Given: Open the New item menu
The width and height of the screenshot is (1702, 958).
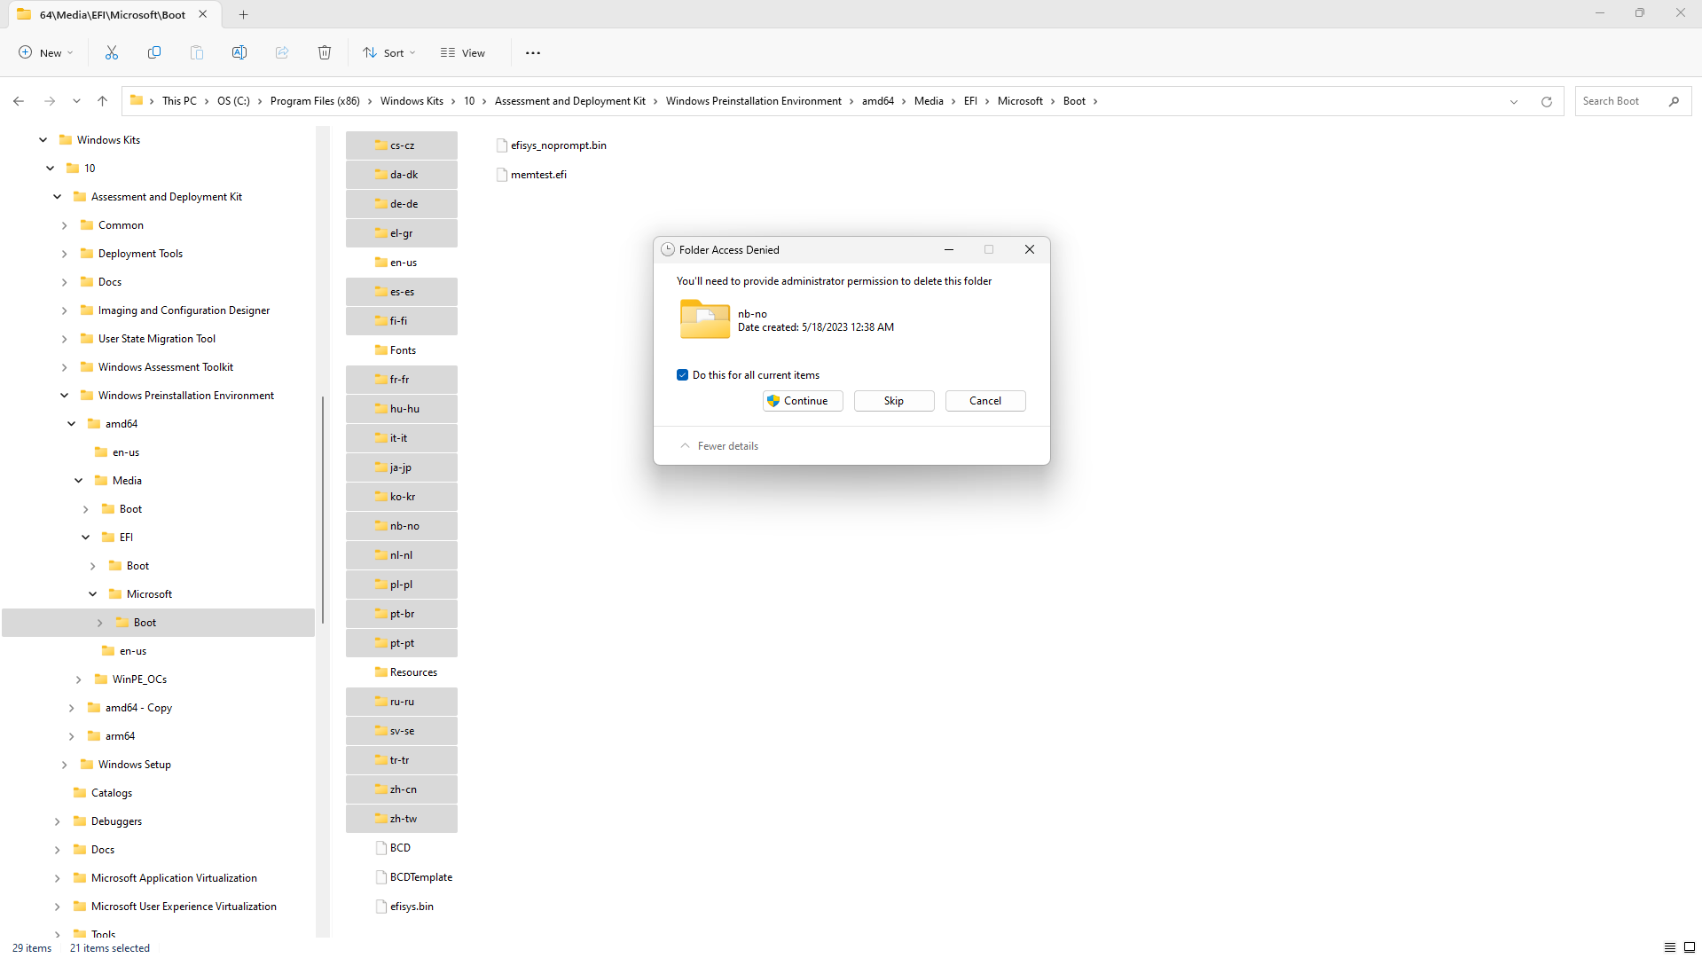Looking at the screenshot, I should click(46, 53).
